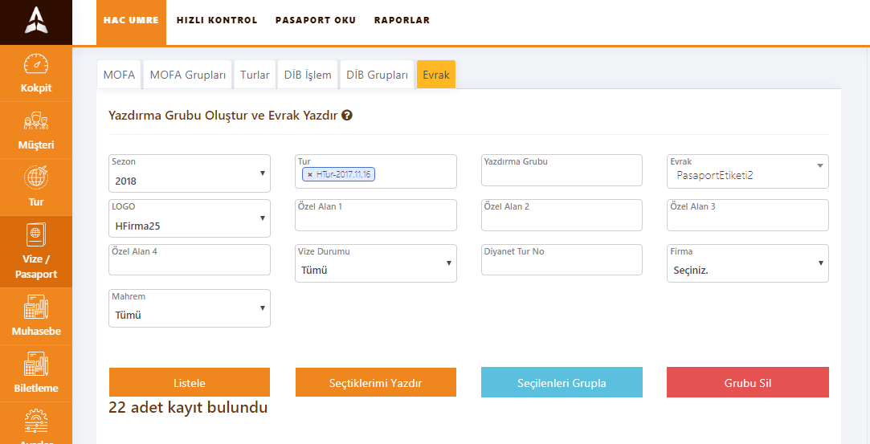This screenshot has width=870, height=444.
Task: Focus the Özel Alan 3 field
Action: (x=748, y=215)
